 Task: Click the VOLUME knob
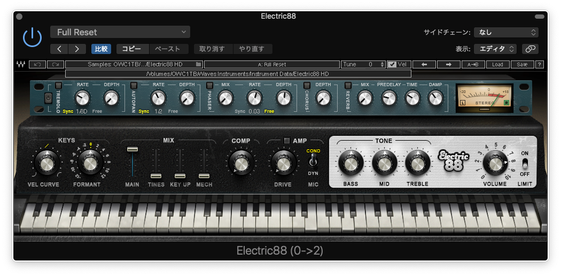pos(495,163)
